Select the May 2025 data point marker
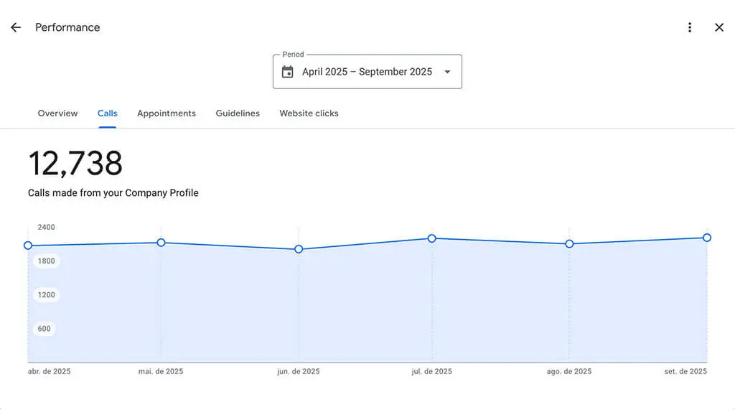Screen dimensions: 735x420 (161, 243)
